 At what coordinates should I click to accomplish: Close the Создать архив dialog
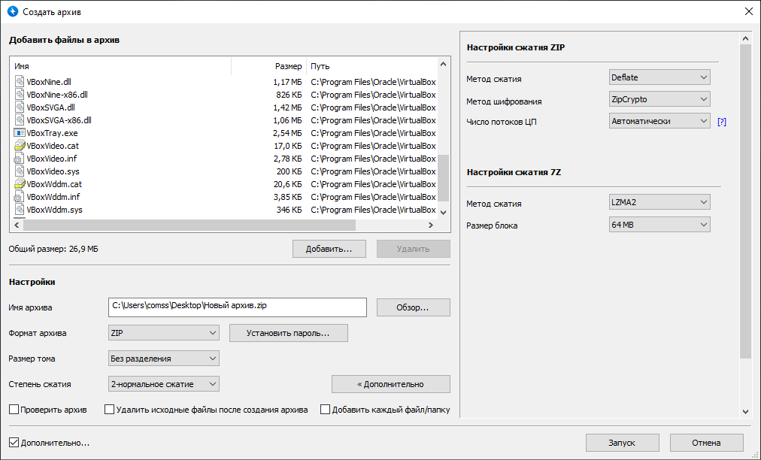(x=749, y=11)
